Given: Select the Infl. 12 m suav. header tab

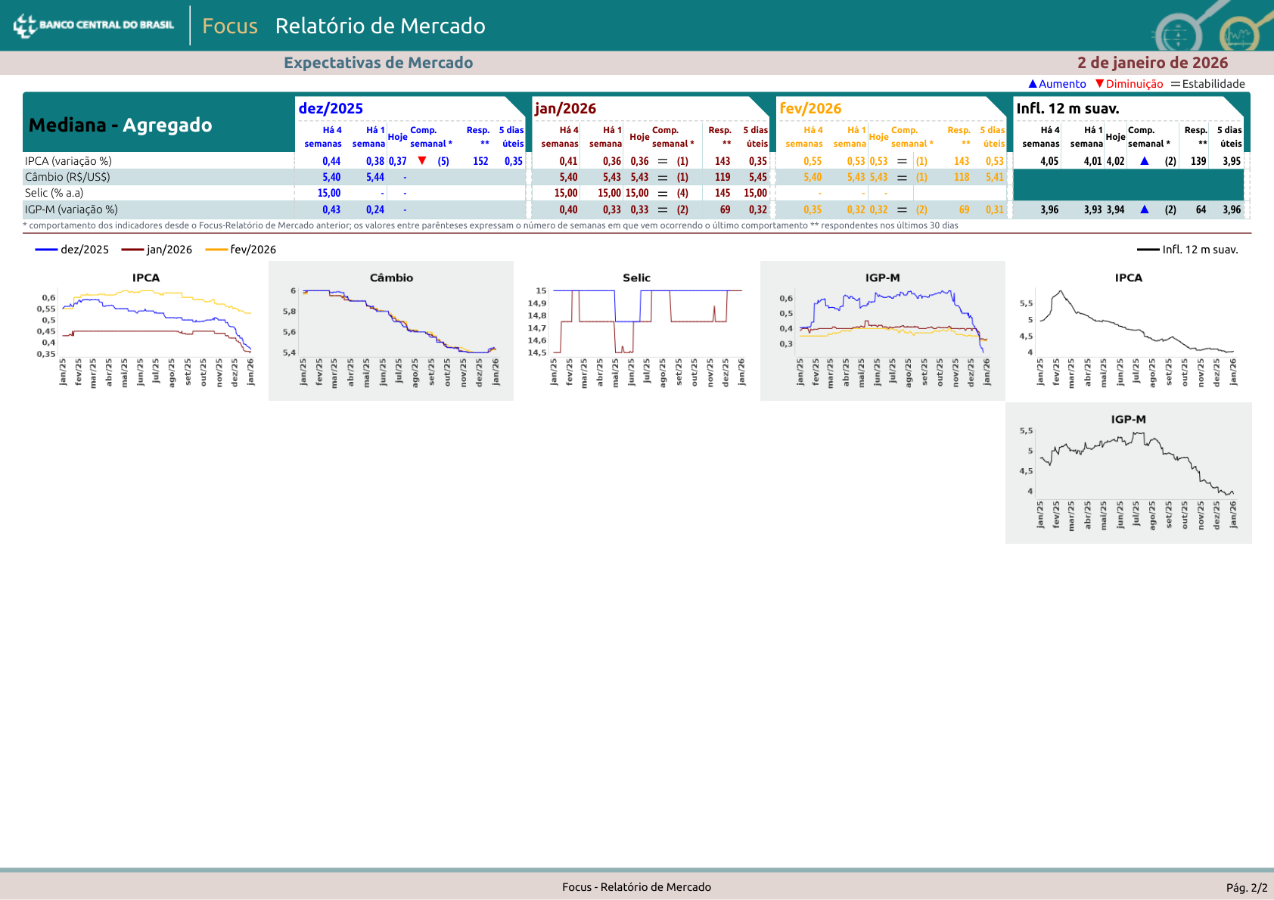Looking at the screenshot, I should coord(1067,108).
